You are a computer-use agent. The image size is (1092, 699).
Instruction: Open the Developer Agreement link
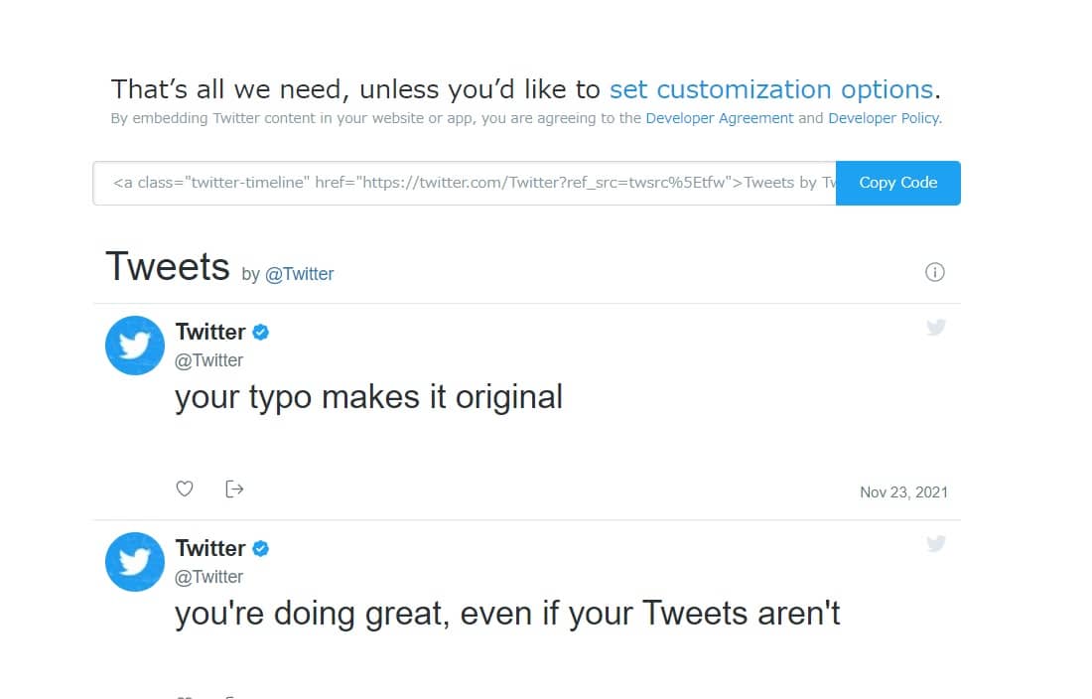click(x=719, y=118)
